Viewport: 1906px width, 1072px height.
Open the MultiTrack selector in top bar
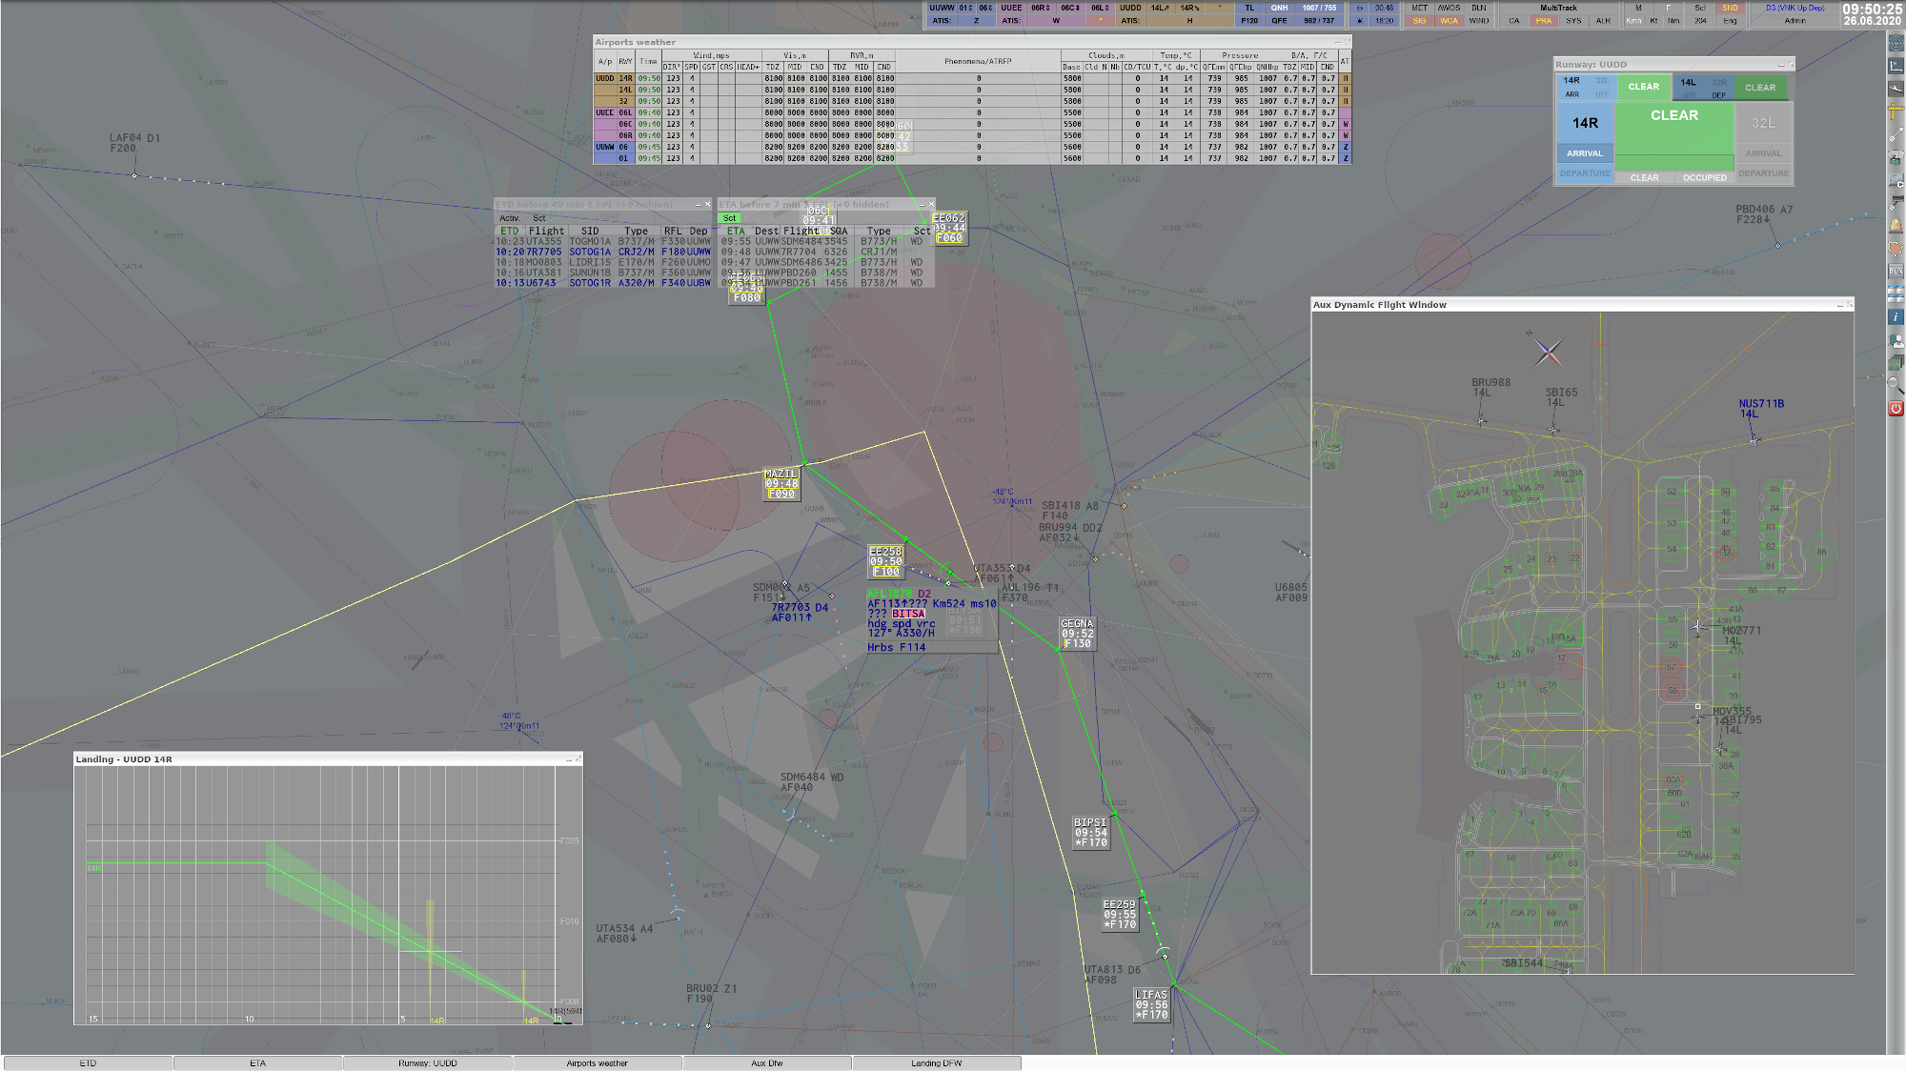pos(1558,8)
